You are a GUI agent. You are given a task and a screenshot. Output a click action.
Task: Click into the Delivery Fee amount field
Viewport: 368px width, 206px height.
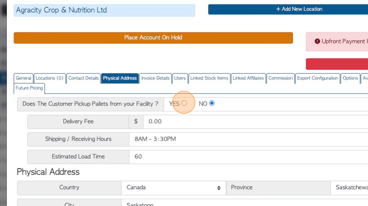pyautogui.click(x=255, y=122)
